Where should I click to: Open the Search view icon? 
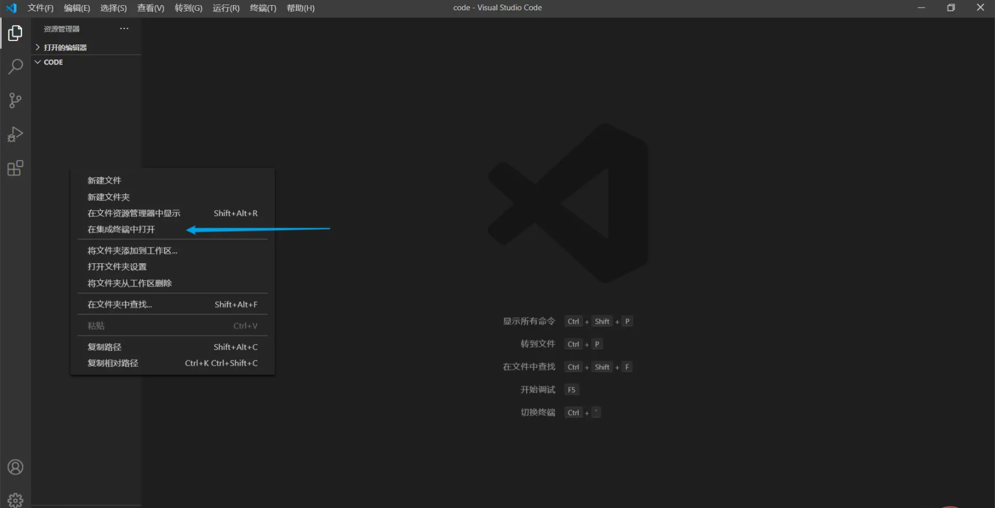(x=15, y=67)
